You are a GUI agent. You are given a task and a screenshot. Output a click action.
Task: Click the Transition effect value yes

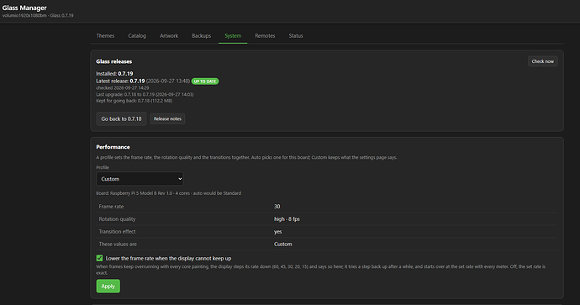coord(277,231)
